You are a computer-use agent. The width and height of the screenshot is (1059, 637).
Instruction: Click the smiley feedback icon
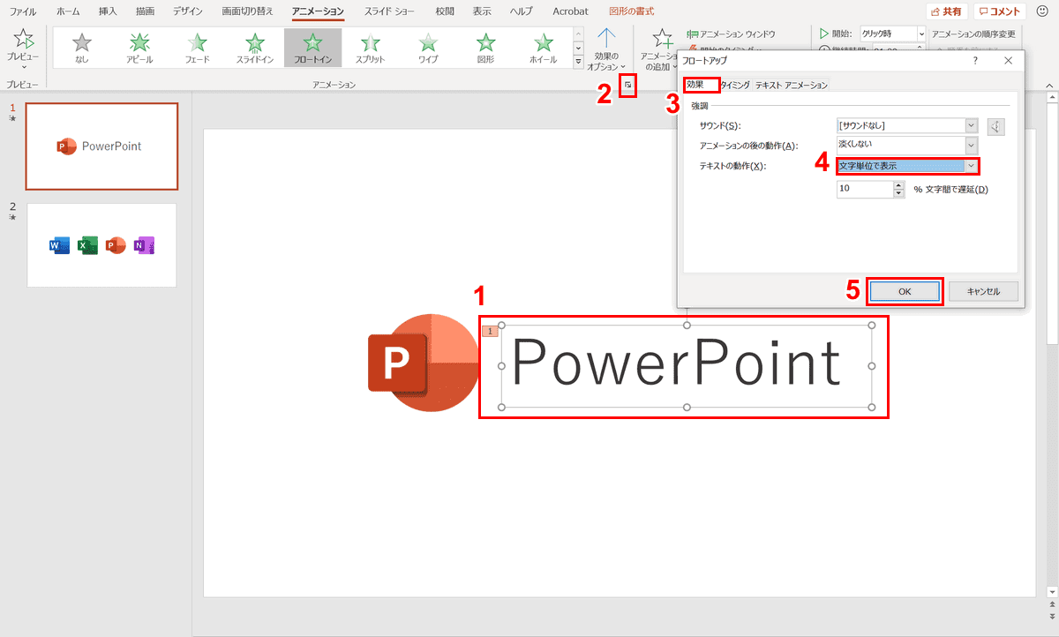point(1042,11)
